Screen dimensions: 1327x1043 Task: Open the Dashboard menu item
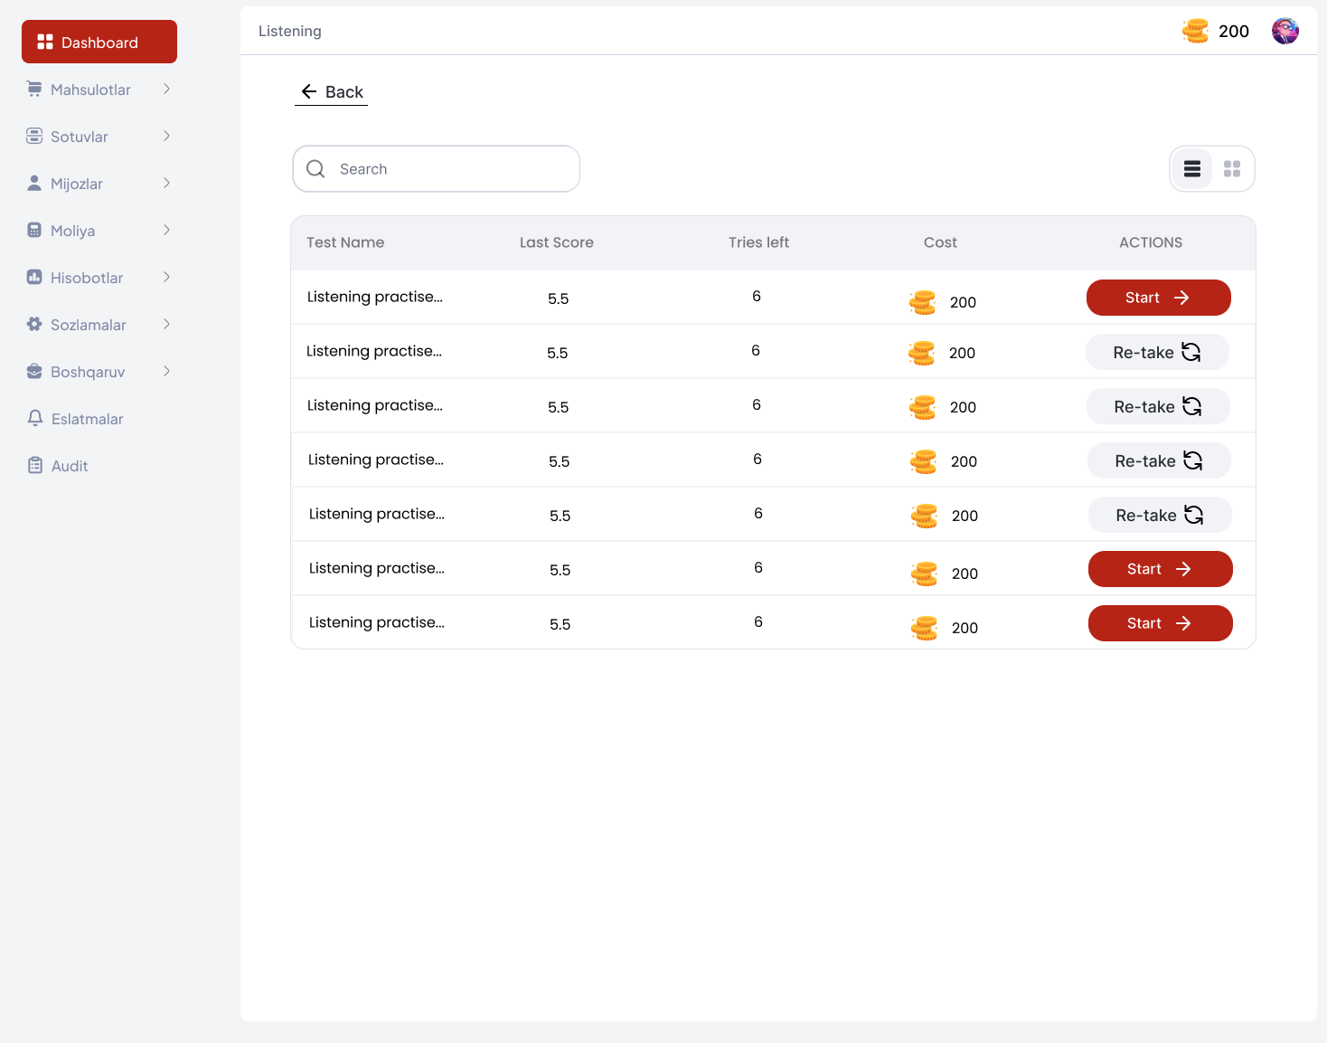(x=99, y=43)
